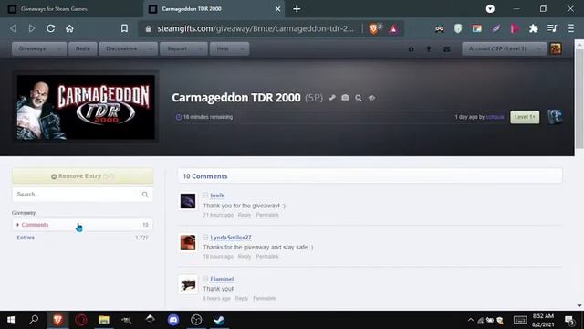Select Entries in the Giveaway sidebar
The height and width of the screenshot is (329, 584).
click(82, 238)
